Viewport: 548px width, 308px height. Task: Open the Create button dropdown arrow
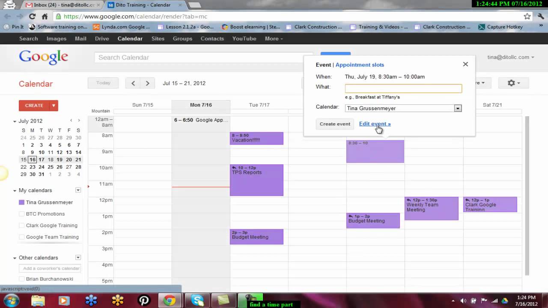54,105
